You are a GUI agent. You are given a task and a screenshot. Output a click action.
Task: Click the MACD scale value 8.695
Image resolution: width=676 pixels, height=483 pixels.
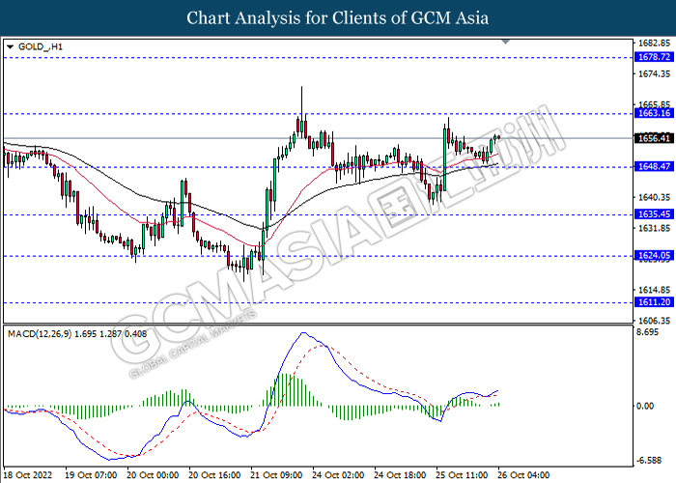[x=648, y=332]
